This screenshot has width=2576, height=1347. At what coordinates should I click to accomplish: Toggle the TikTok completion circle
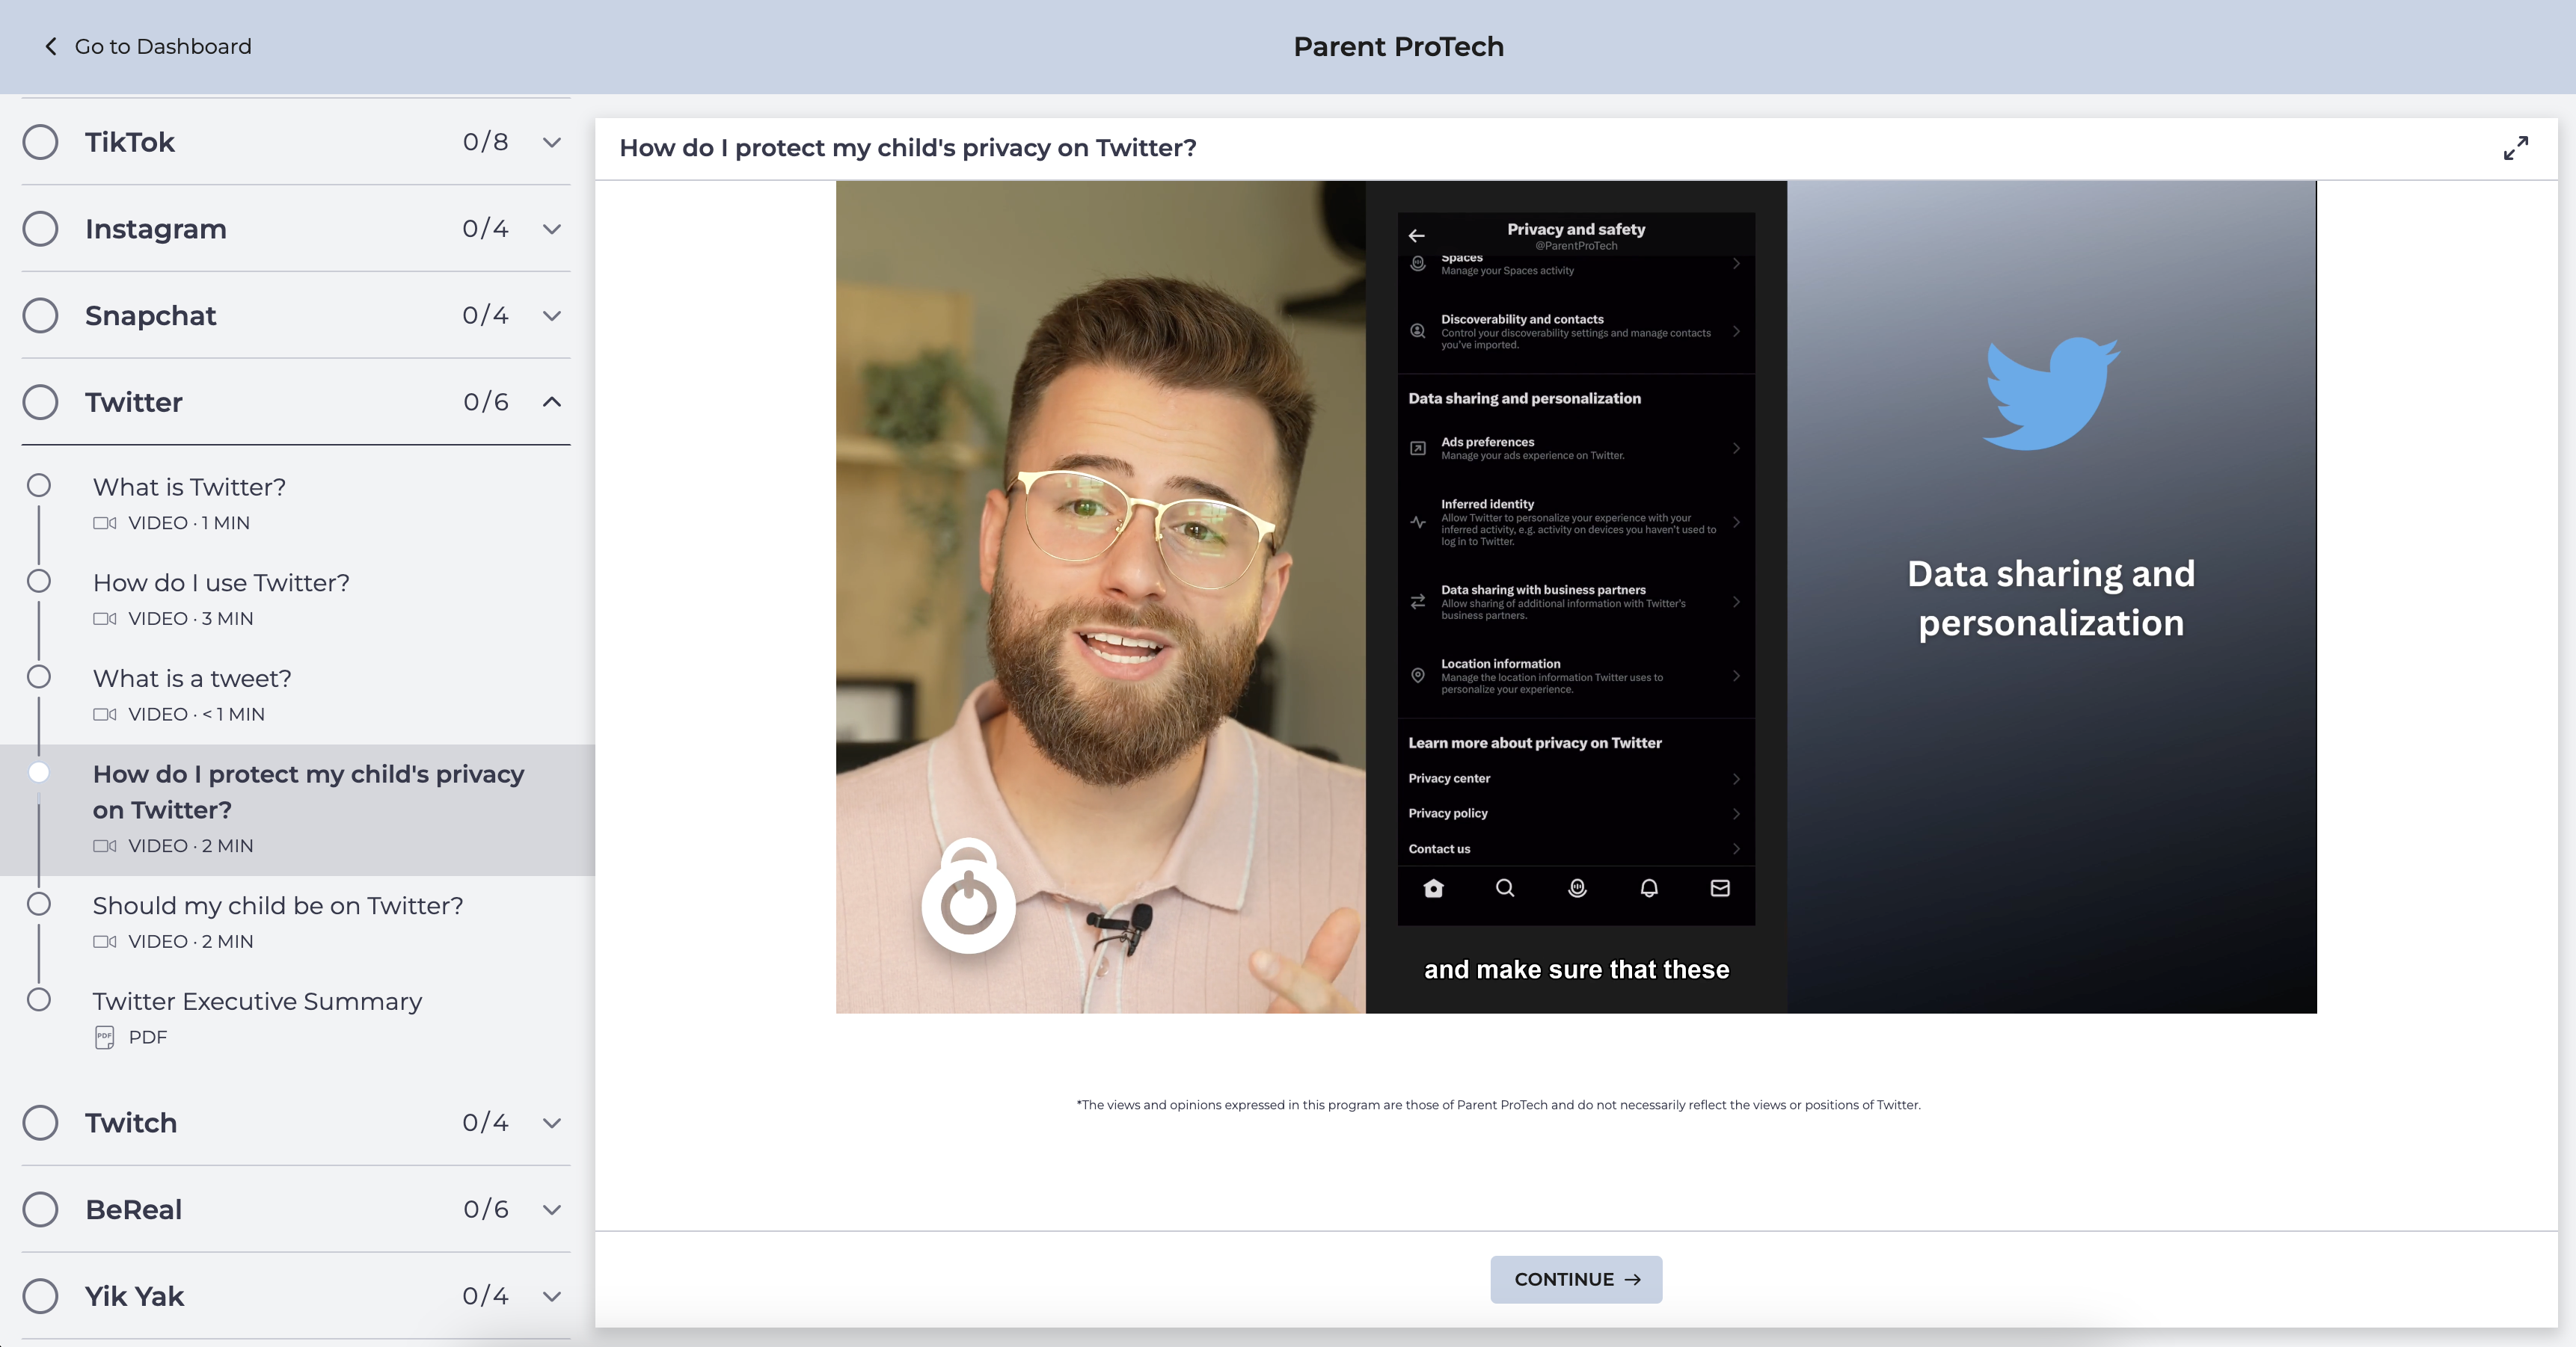40,142
